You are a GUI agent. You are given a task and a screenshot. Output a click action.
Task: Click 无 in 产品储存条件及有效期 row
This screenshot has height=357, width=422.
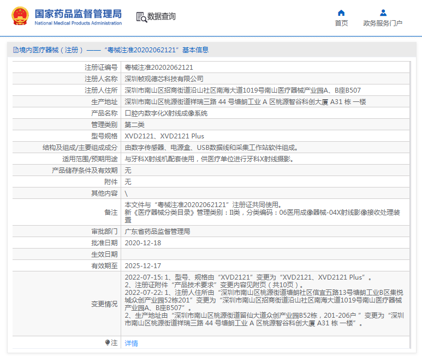(128, 170)
